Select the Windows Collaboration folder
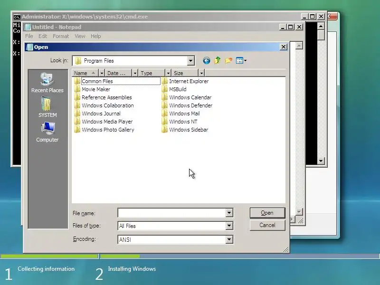This screenshot has height=285, width=380. point(104,105)
